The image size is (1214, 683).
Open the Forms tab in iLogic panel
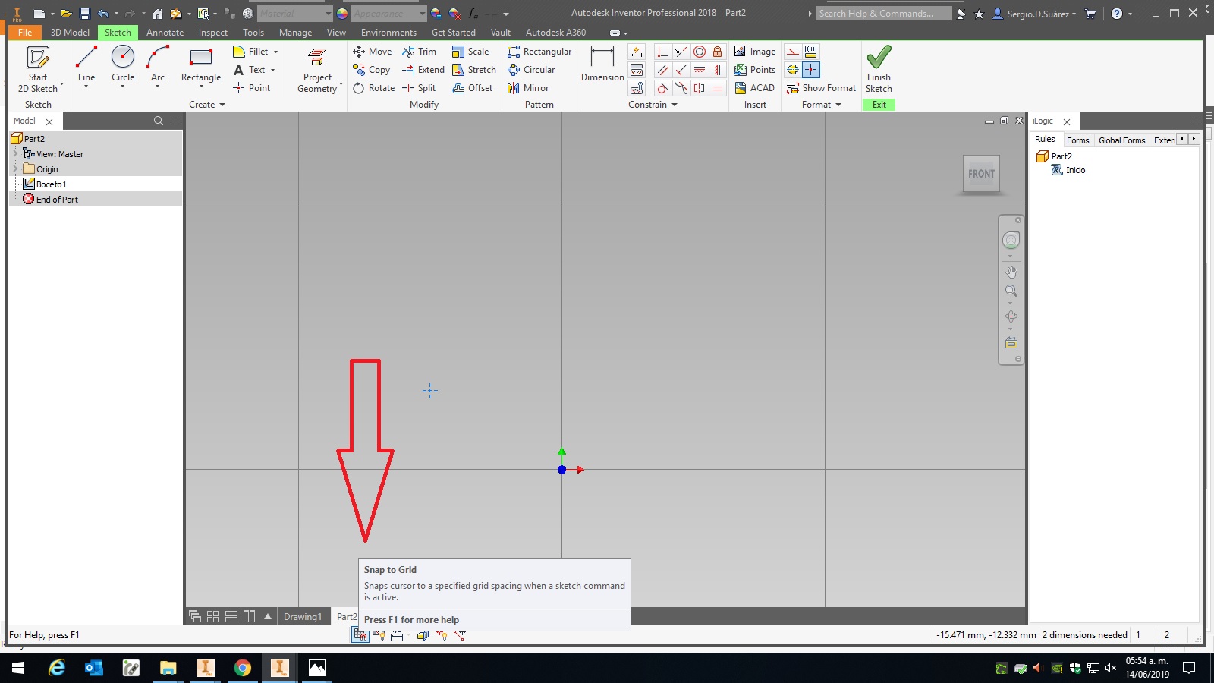coord(1078,140)
